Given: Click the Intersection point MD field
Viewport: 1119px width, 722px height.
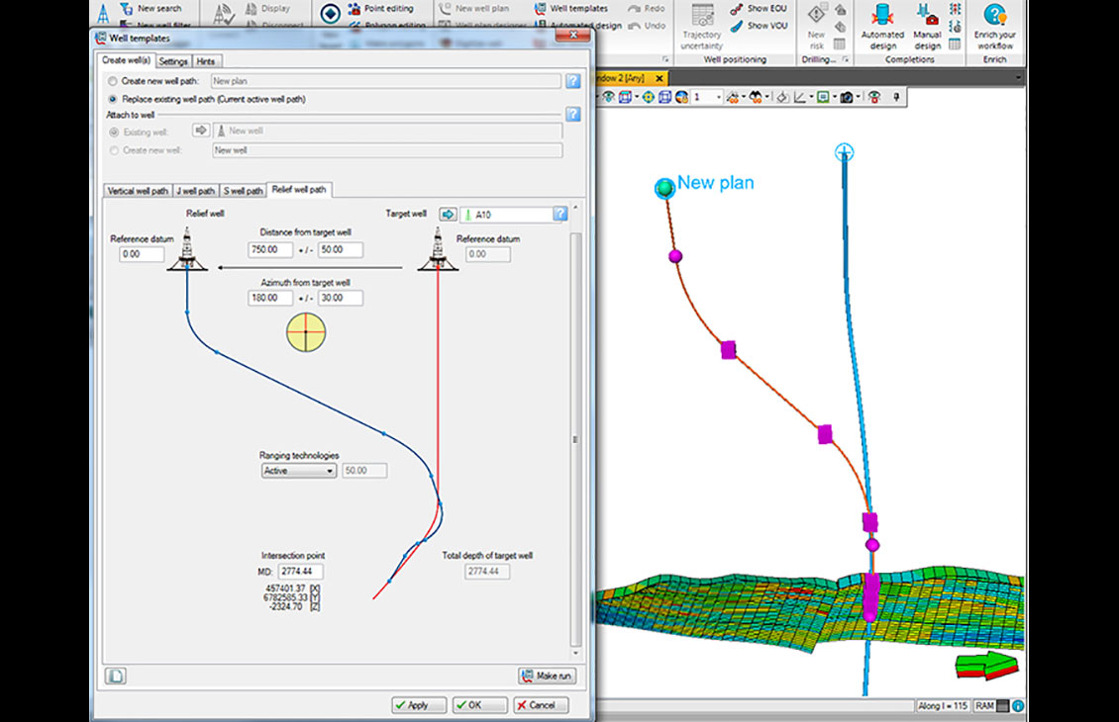Looking at the screenshot, I should click(x=300, y=572).
